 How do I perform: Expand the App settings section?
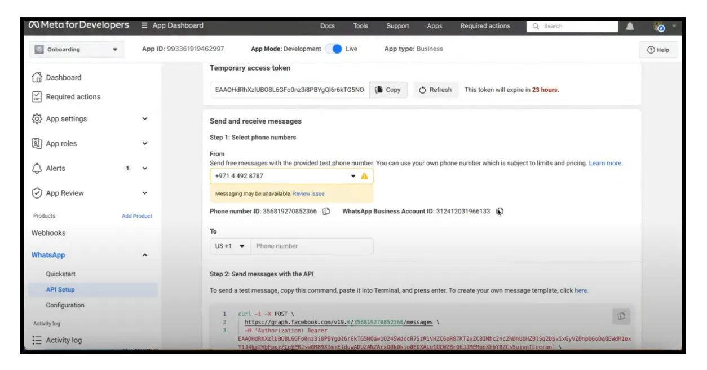pos(145,119)
